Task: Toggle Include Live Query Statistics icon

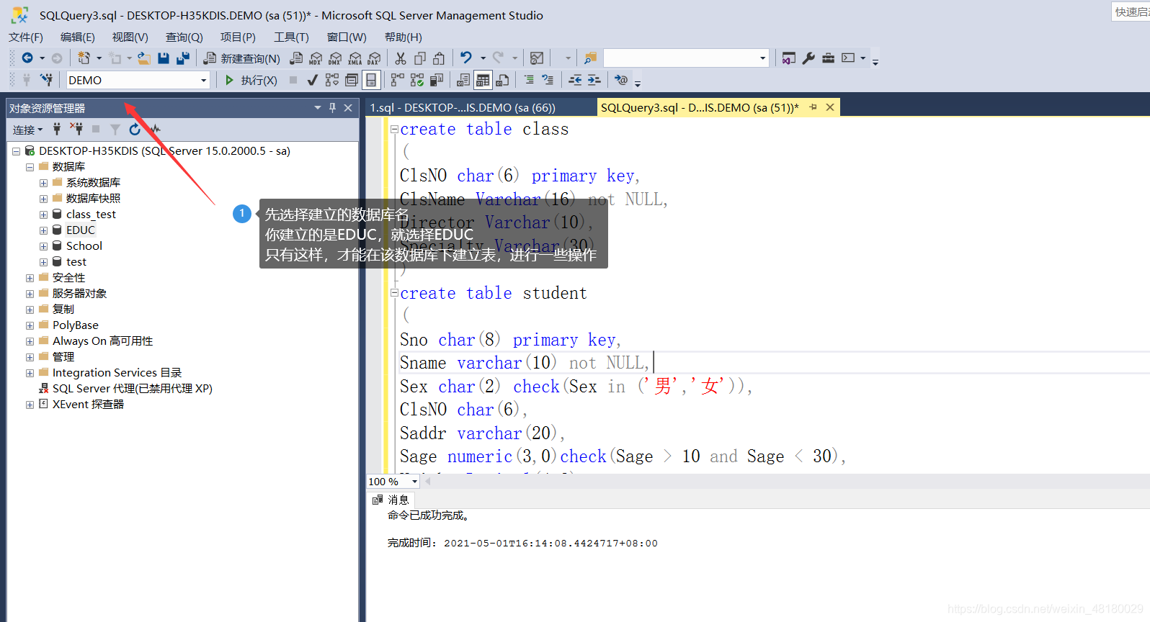Action: click(x=416, y=80)
